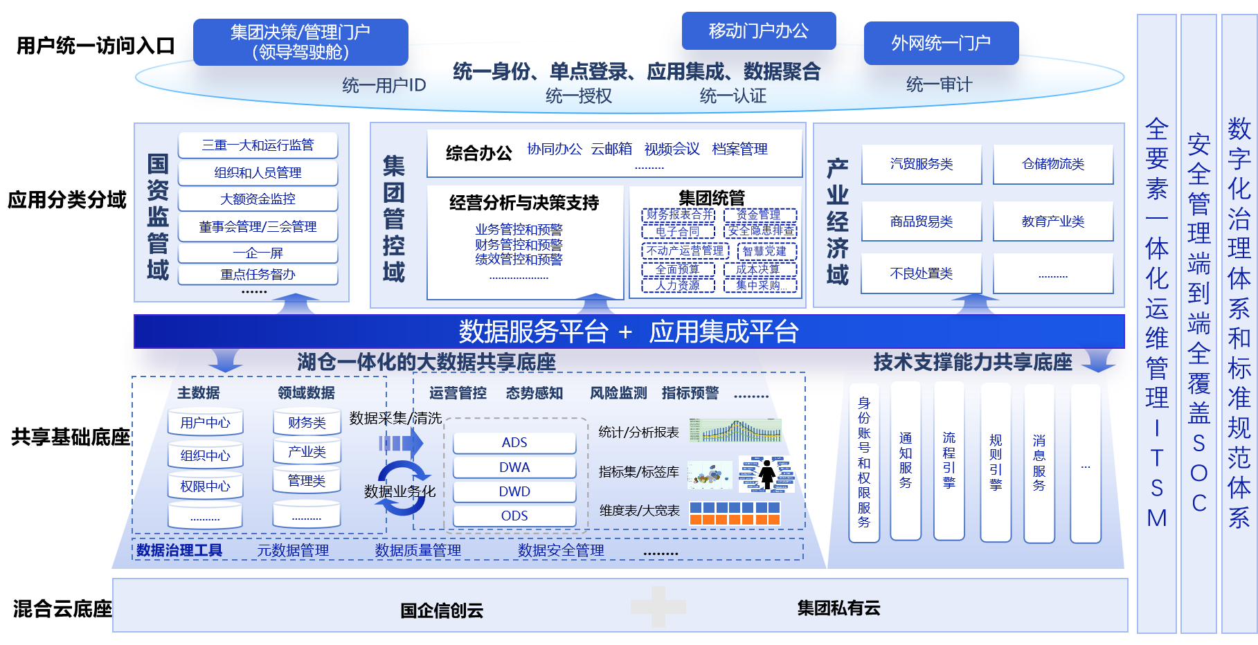Click the circular arrows icon for 数据业务化
Viewport: 1258px width, 645px height.
[402, 489]
